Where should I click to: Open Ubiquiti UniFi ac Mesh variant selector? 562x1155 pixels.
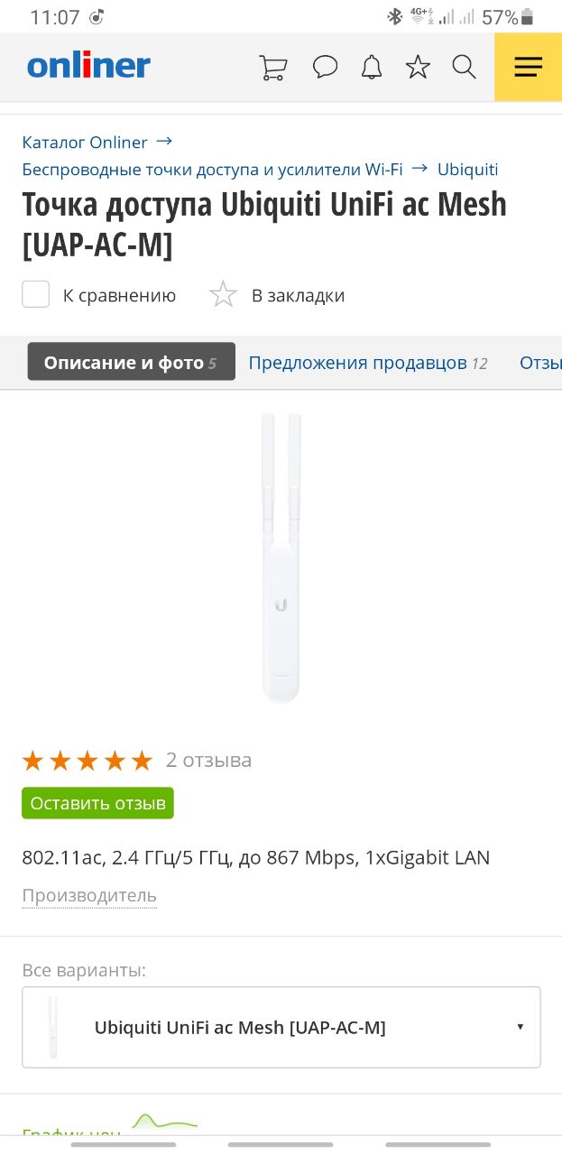[281, 1027]
